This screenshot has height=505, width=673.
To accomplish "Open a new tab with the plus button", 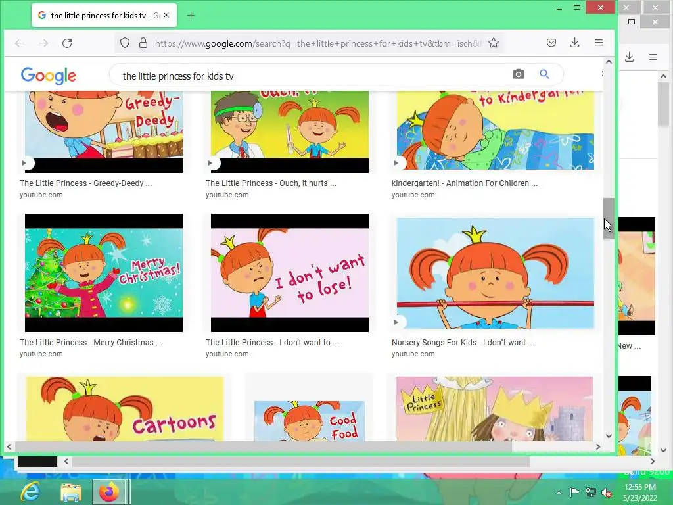I will click(191, 16).
